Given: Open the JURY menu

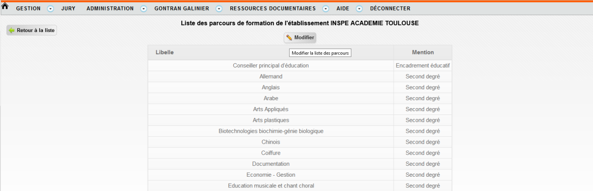Looking at the screenshot, I should [68, 9].
